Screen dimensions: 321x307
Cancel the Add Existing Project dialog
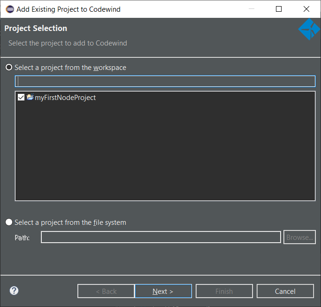click(x=285, y=291)
